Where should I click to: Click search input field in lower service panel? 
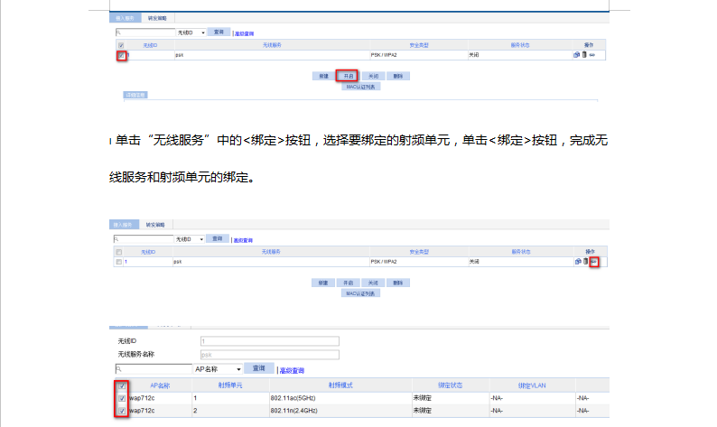[x=144, y=239]
